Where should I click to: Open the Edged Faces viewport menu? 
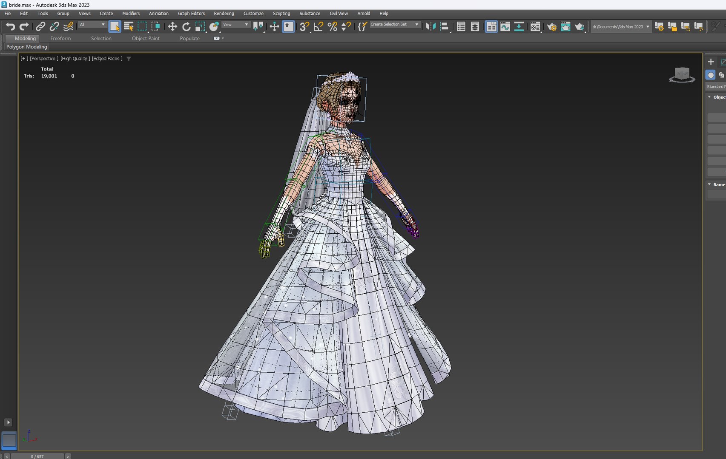pyautogui.click(x=107, y=59)
